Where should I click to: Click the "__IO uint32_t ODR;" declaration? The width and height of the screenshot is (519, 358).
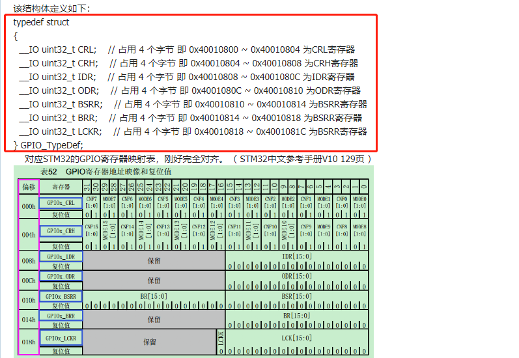click(59, 90)
